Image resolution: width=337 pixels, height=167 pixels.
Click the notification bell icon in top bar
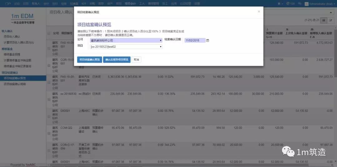(279, 3)
